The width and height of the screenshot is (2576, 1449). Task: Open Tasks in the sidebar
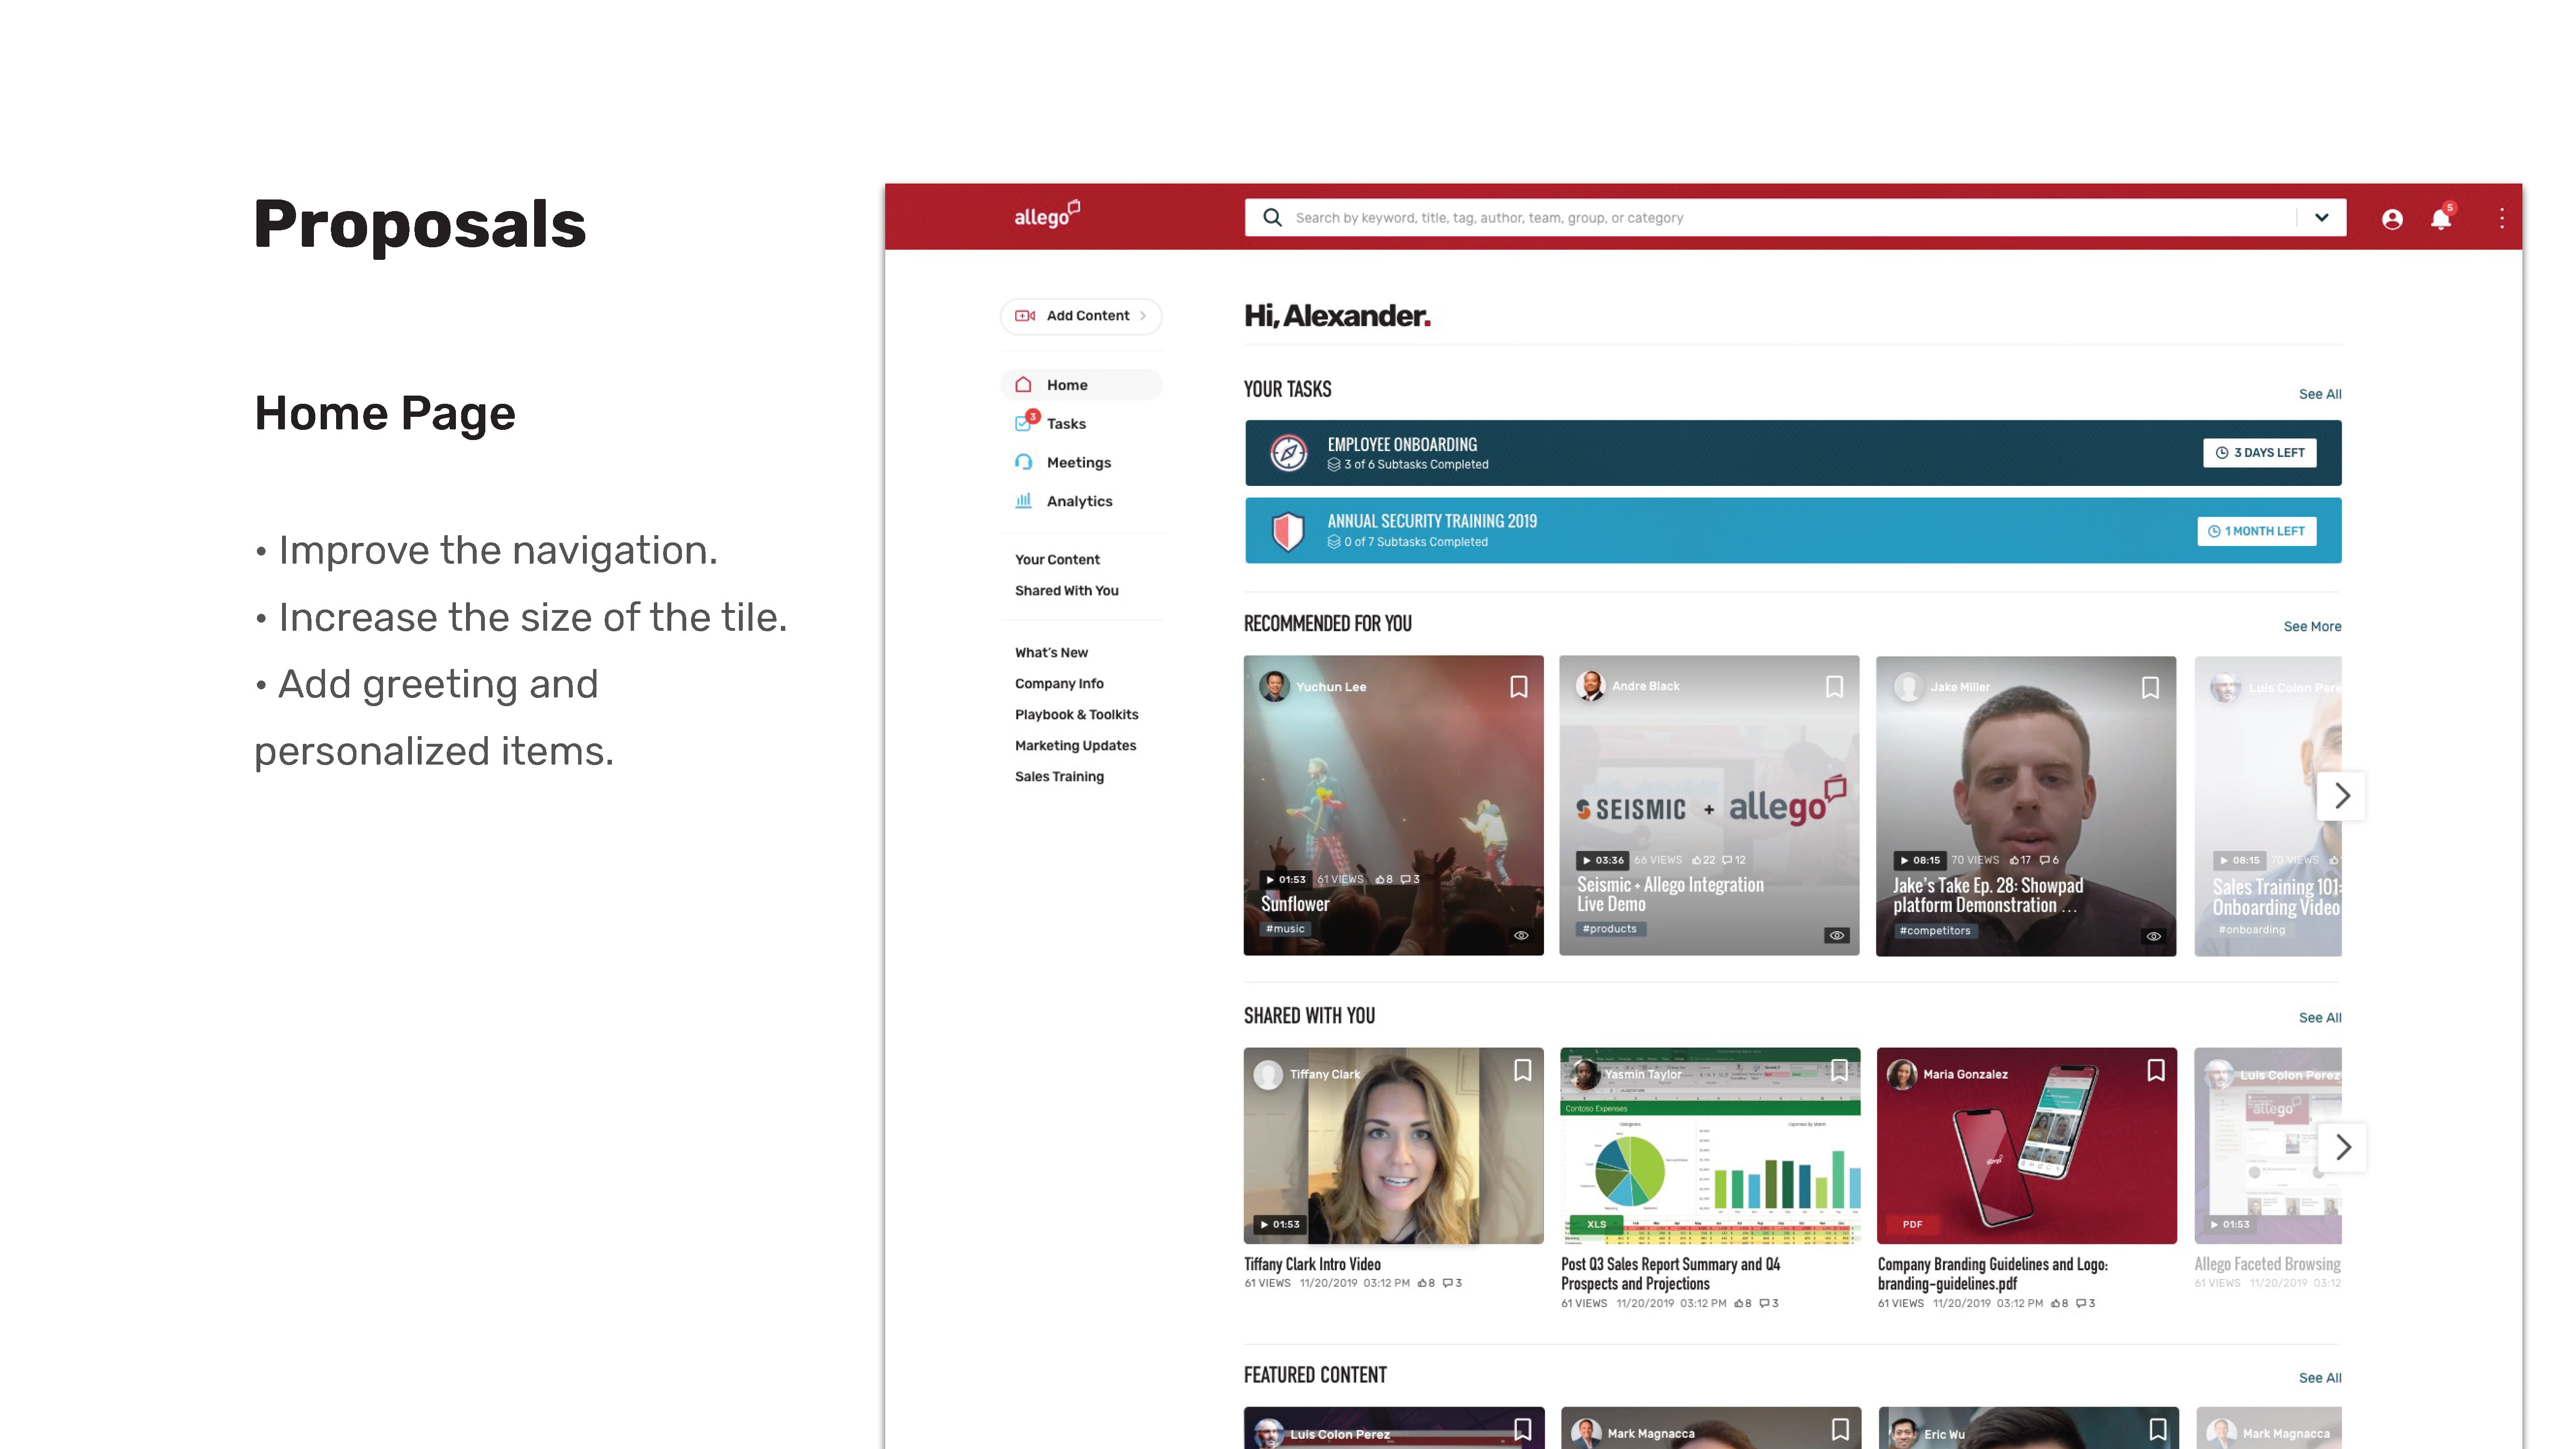coord(1065,424)
